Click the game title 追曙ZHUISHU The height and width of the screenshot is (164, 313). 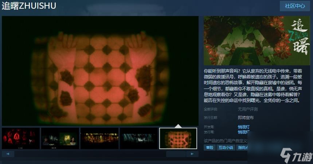(x=29, y=6)
